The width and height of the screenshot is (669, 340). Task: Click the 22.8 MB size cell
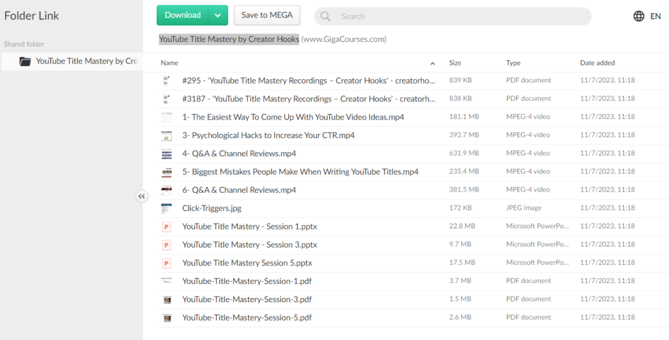(x=462, y=226)
